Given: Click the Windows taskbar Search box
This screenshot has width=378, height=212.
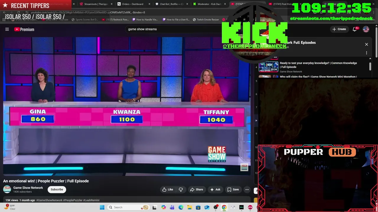Looking at the screenshot, I should [x=128, y=207].
